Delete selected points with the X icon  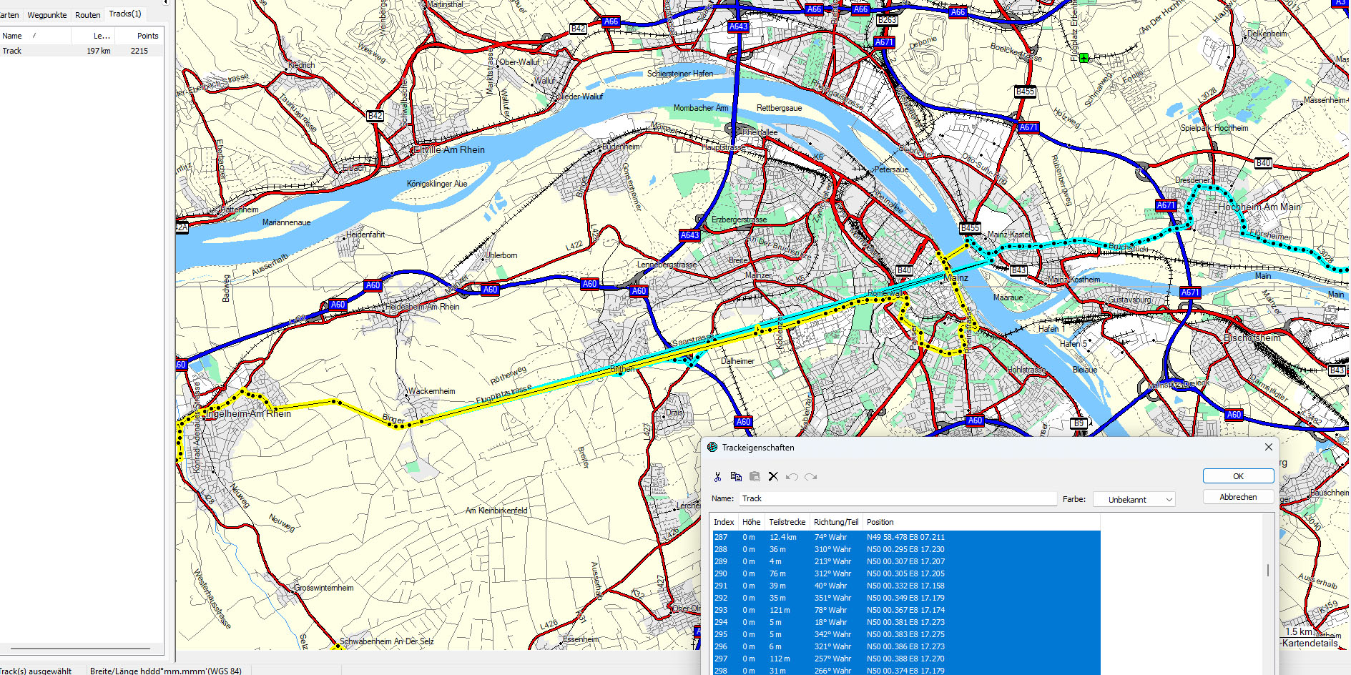pos(773,477)
